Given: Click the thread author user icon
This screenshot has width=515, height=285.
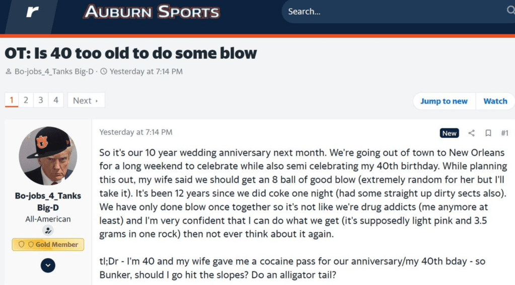Looking at the screenshot, I should [x=8, y=72].
